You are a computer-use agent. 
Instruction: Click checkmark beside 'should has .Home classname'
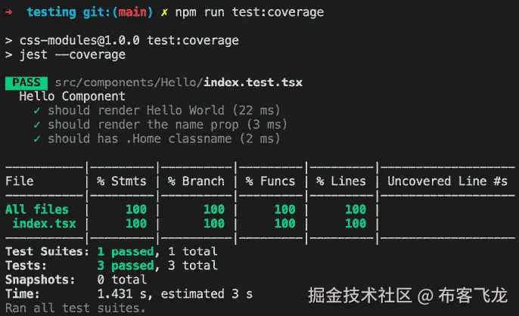pyautogui.click(x=37, y=139)
